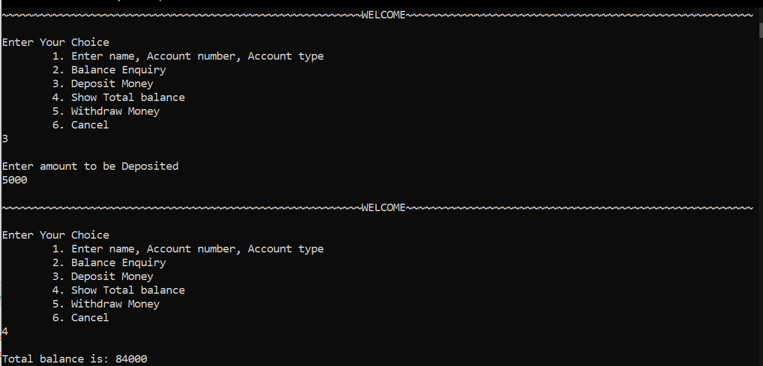Click the first "Enter Your Choice" prompt
Screen dimensions: 763x366
56,42
